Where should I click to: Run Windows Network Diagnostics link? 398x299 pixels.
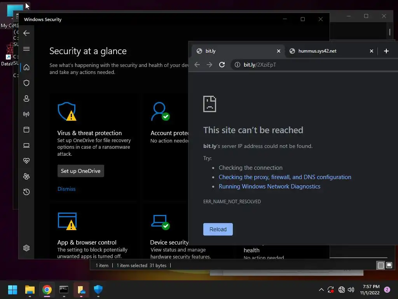pyautogui.click(x=270, y=186)
